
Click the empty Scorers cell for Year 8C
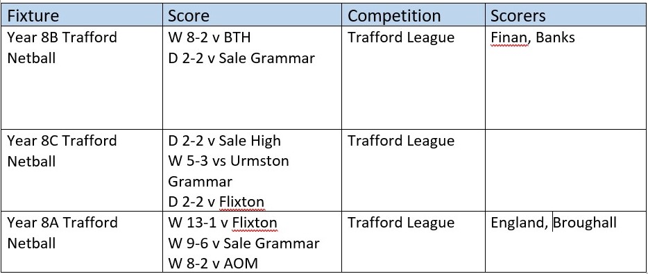(565, 170)
